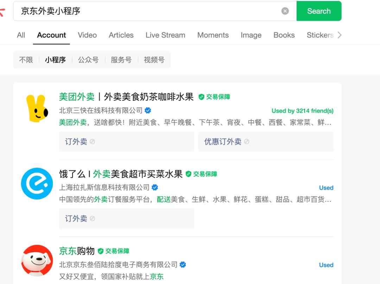
Task: Click 饿了么 company verified badge
Action: [155, 187]
